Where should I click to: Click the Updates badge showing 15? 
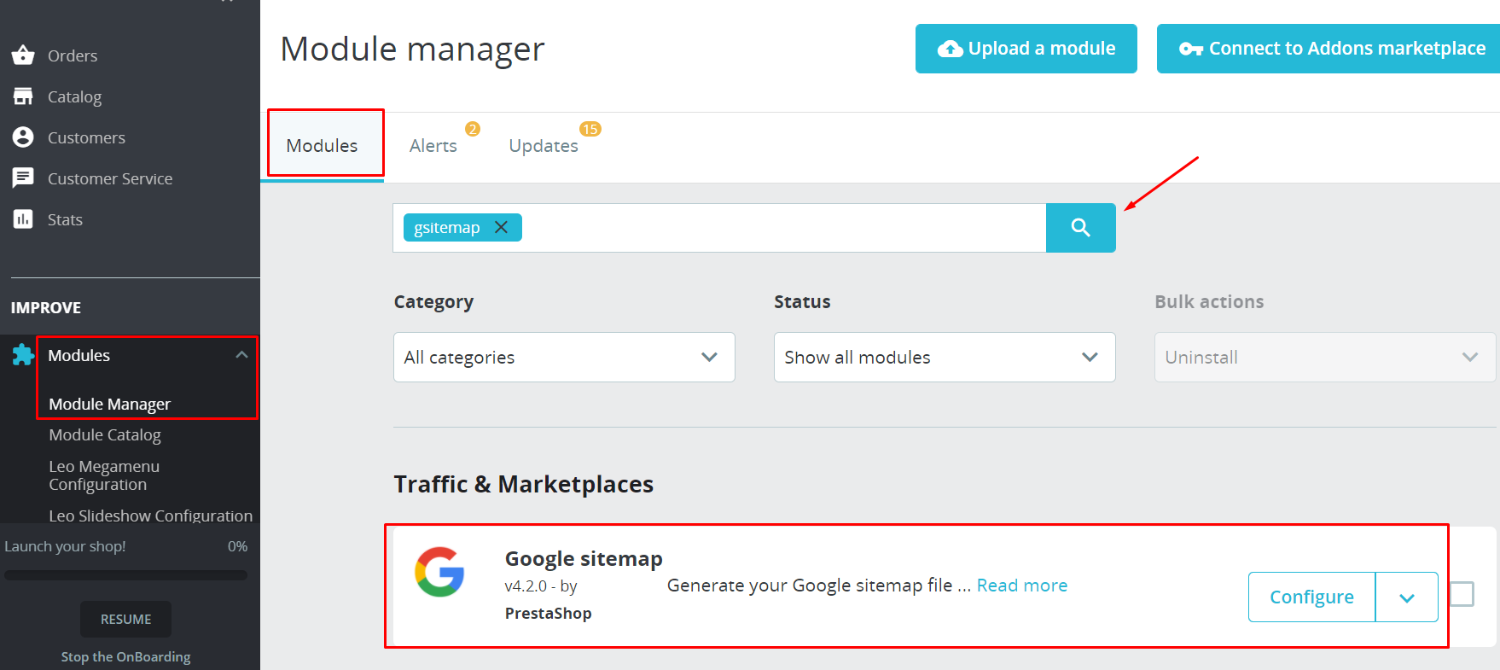coord(590,129)
